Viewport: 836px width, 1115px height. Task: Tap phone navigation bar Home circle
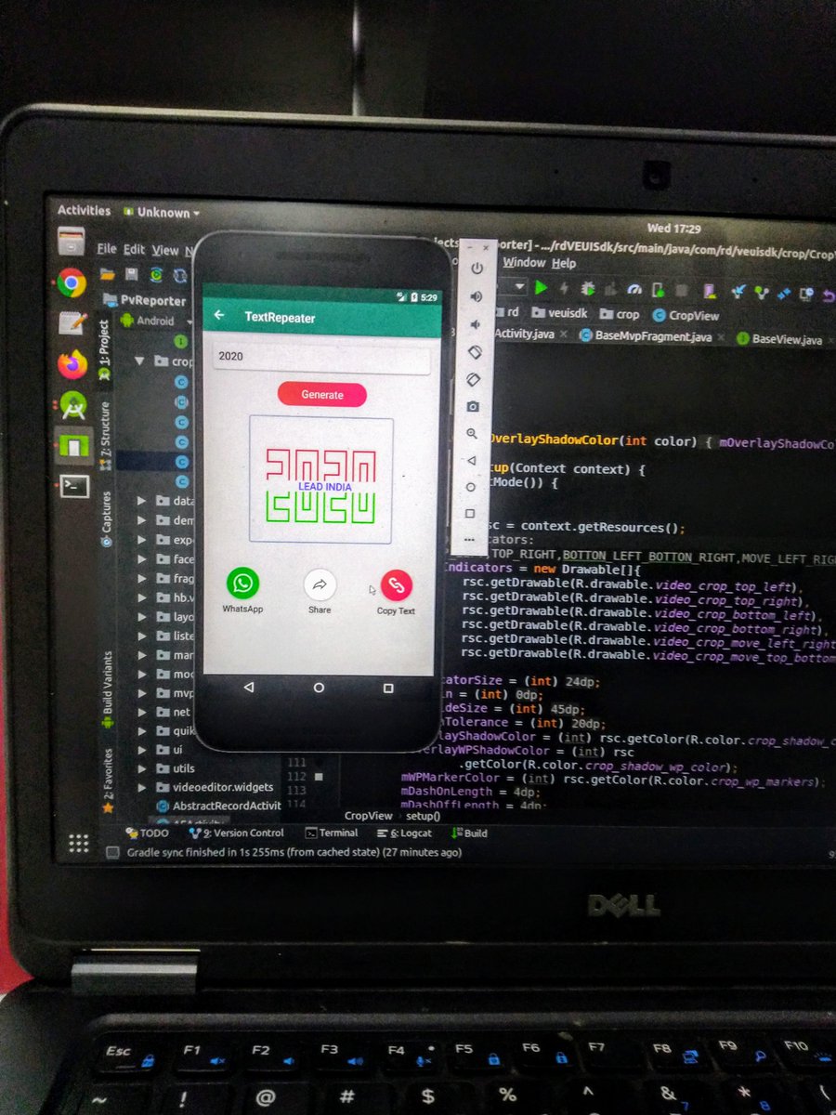pyautogui.click(x=319, y=688)
